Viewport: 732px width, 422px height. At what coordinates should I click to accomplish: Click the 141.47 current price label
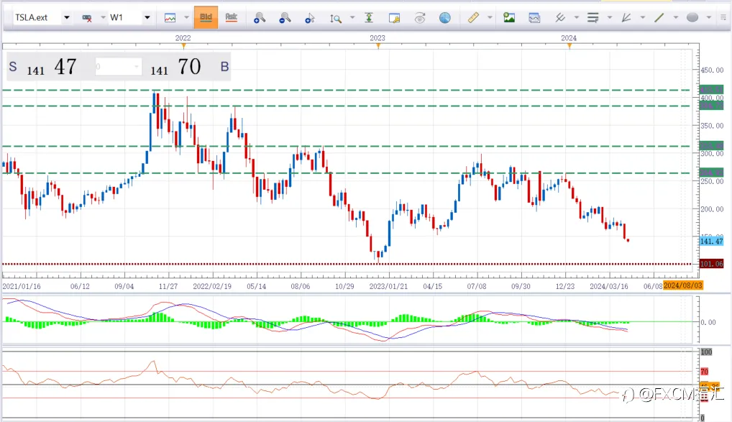pyautogui.click(x=711, y=242)
